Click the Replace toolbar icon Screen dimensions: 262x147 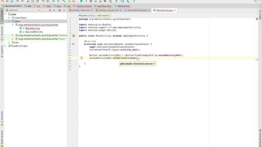(48, 1)
